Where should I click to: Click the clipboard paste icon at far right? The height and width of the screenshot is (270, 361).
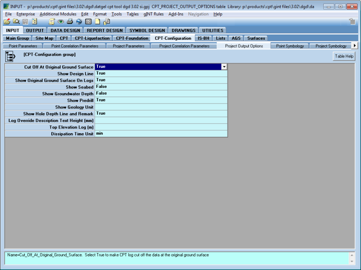[352, 22]
